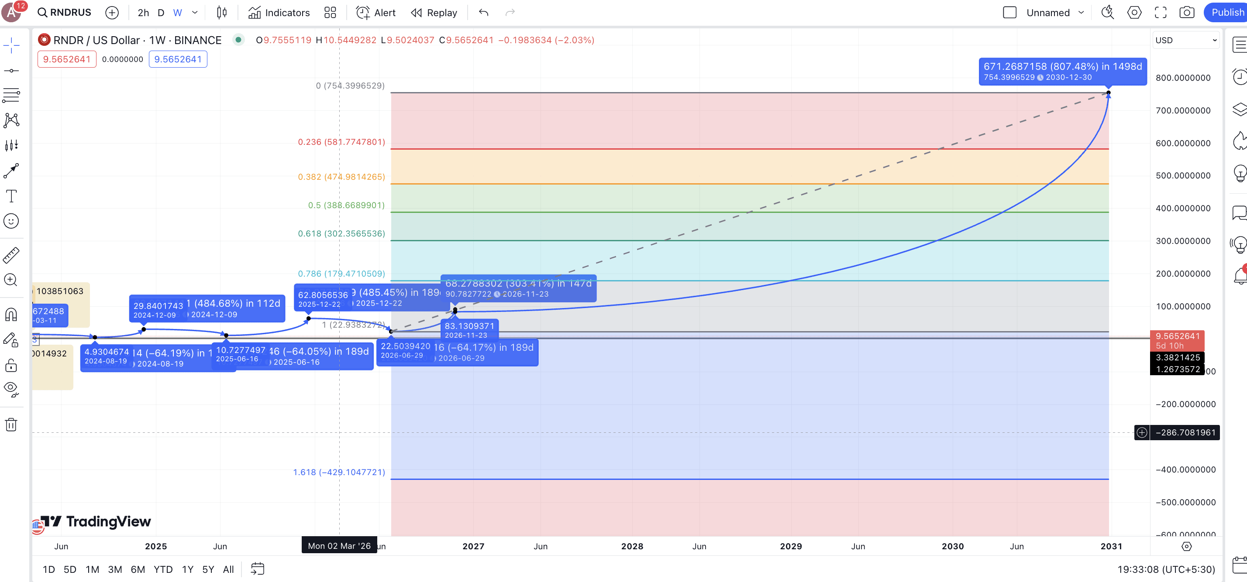Click the Replay button

pyautogui.click(x=434, y=13)
